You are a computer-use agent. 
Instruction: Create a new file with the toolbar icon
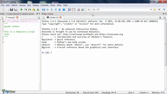4,10
